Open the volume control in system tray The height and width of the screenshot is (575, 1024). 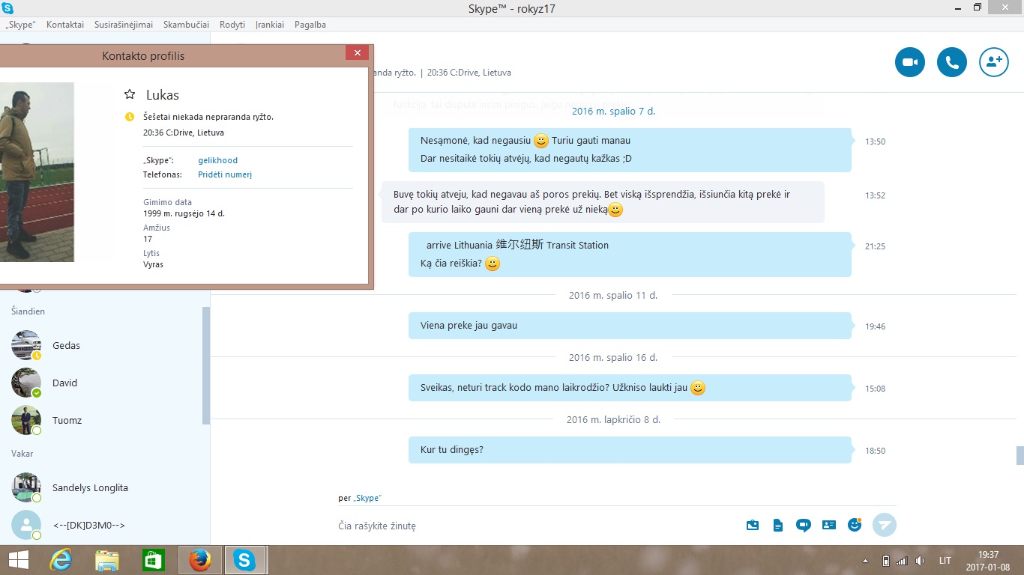(920, 561)
